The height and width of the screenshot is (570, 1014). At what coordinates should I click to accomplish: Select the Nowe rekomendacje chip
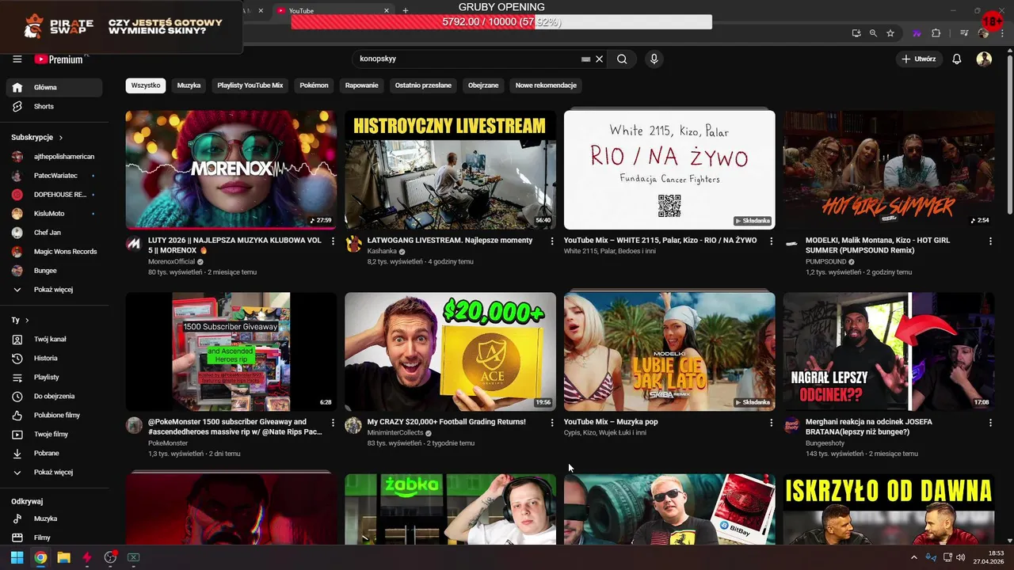point(546,85)
